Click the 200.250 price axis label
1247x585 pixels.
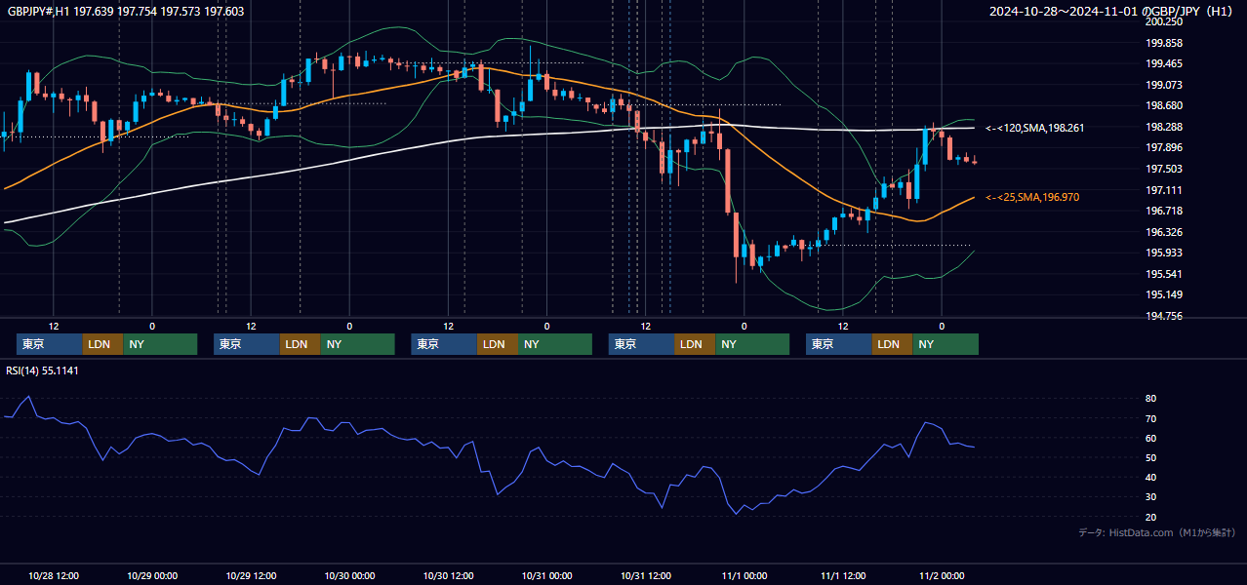[x=1164, y=21]
